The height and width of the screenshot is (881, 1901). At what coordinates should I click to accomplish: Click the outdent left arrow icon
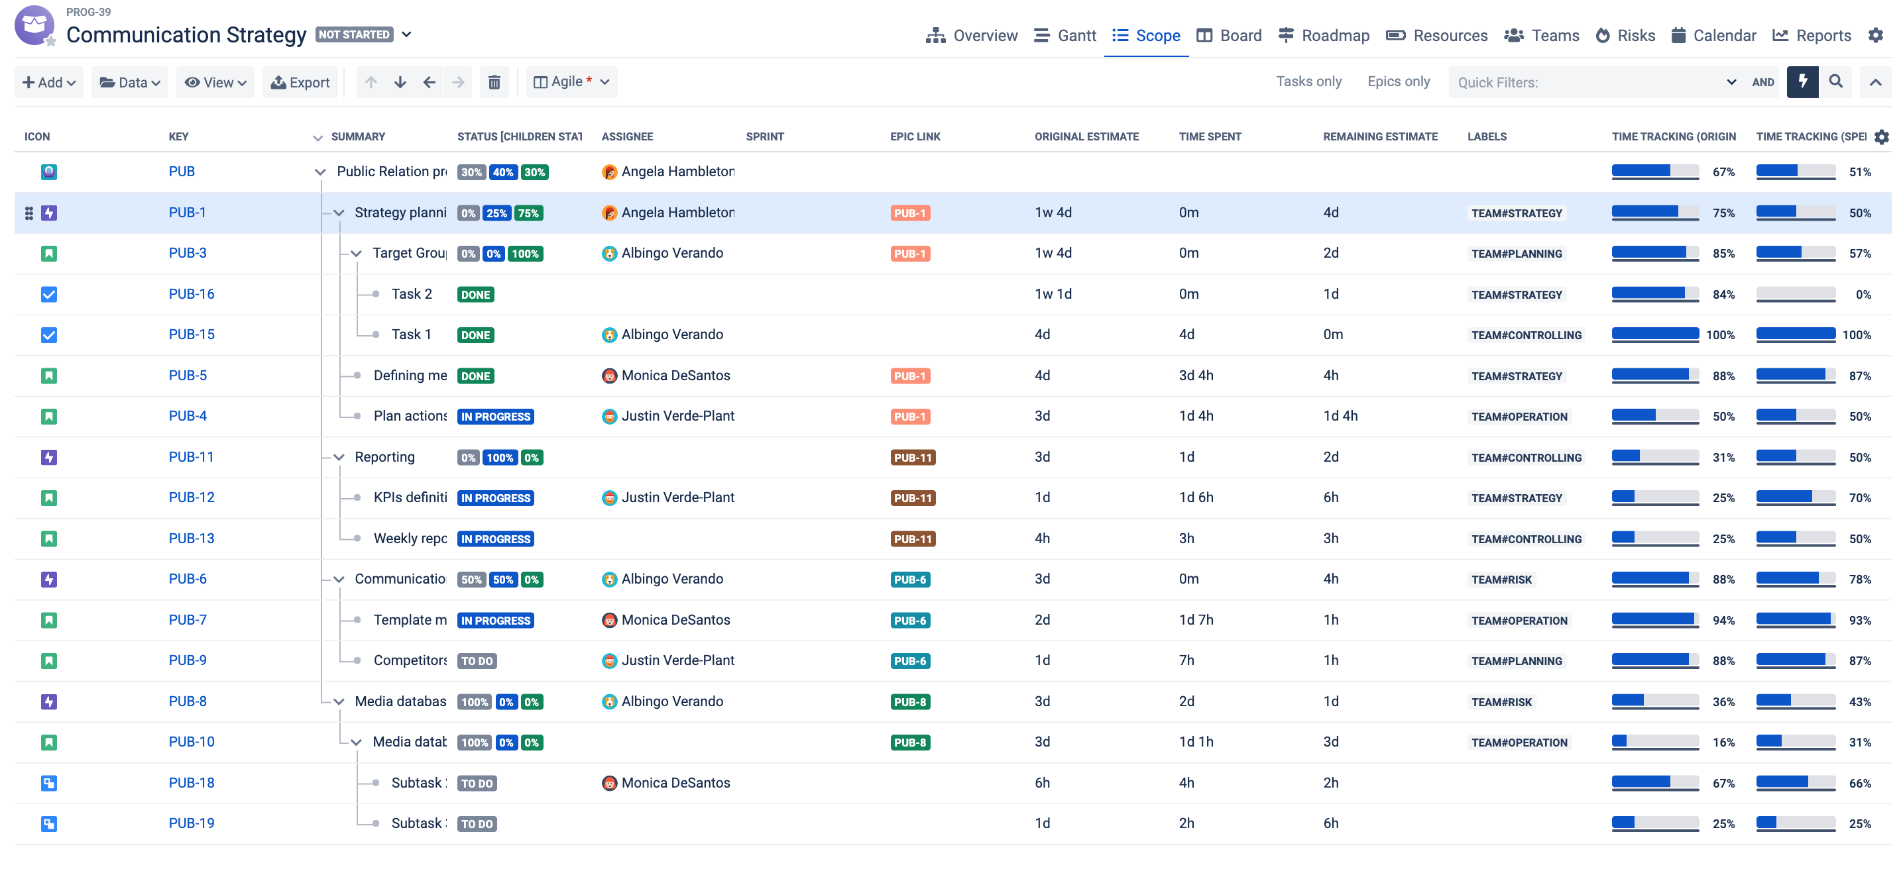pos(429,82)
